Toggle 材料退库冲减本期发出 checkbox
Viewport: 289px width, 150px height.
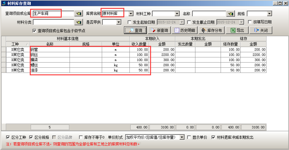[x=213, y=137]
